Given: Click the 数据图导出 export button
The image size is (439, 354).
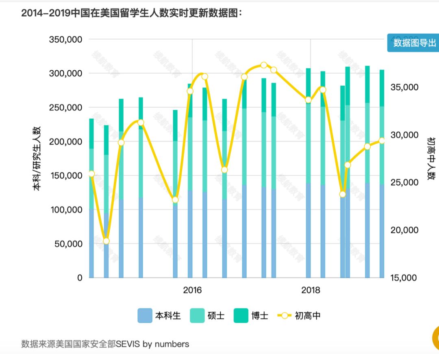Looking at the screenshot, I should pyautogui.click(x=413, y=43).
